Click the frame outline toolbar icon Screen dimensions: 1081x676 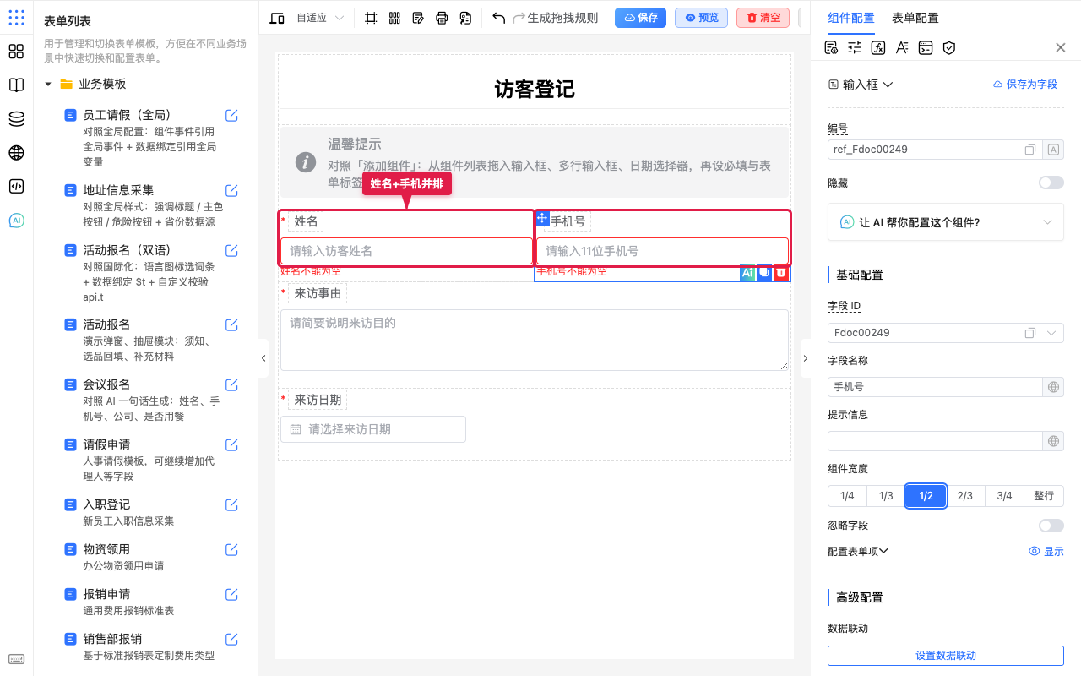(x=371, y=18)
